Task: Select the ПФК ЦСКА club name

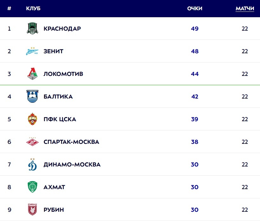Action: 60,119
